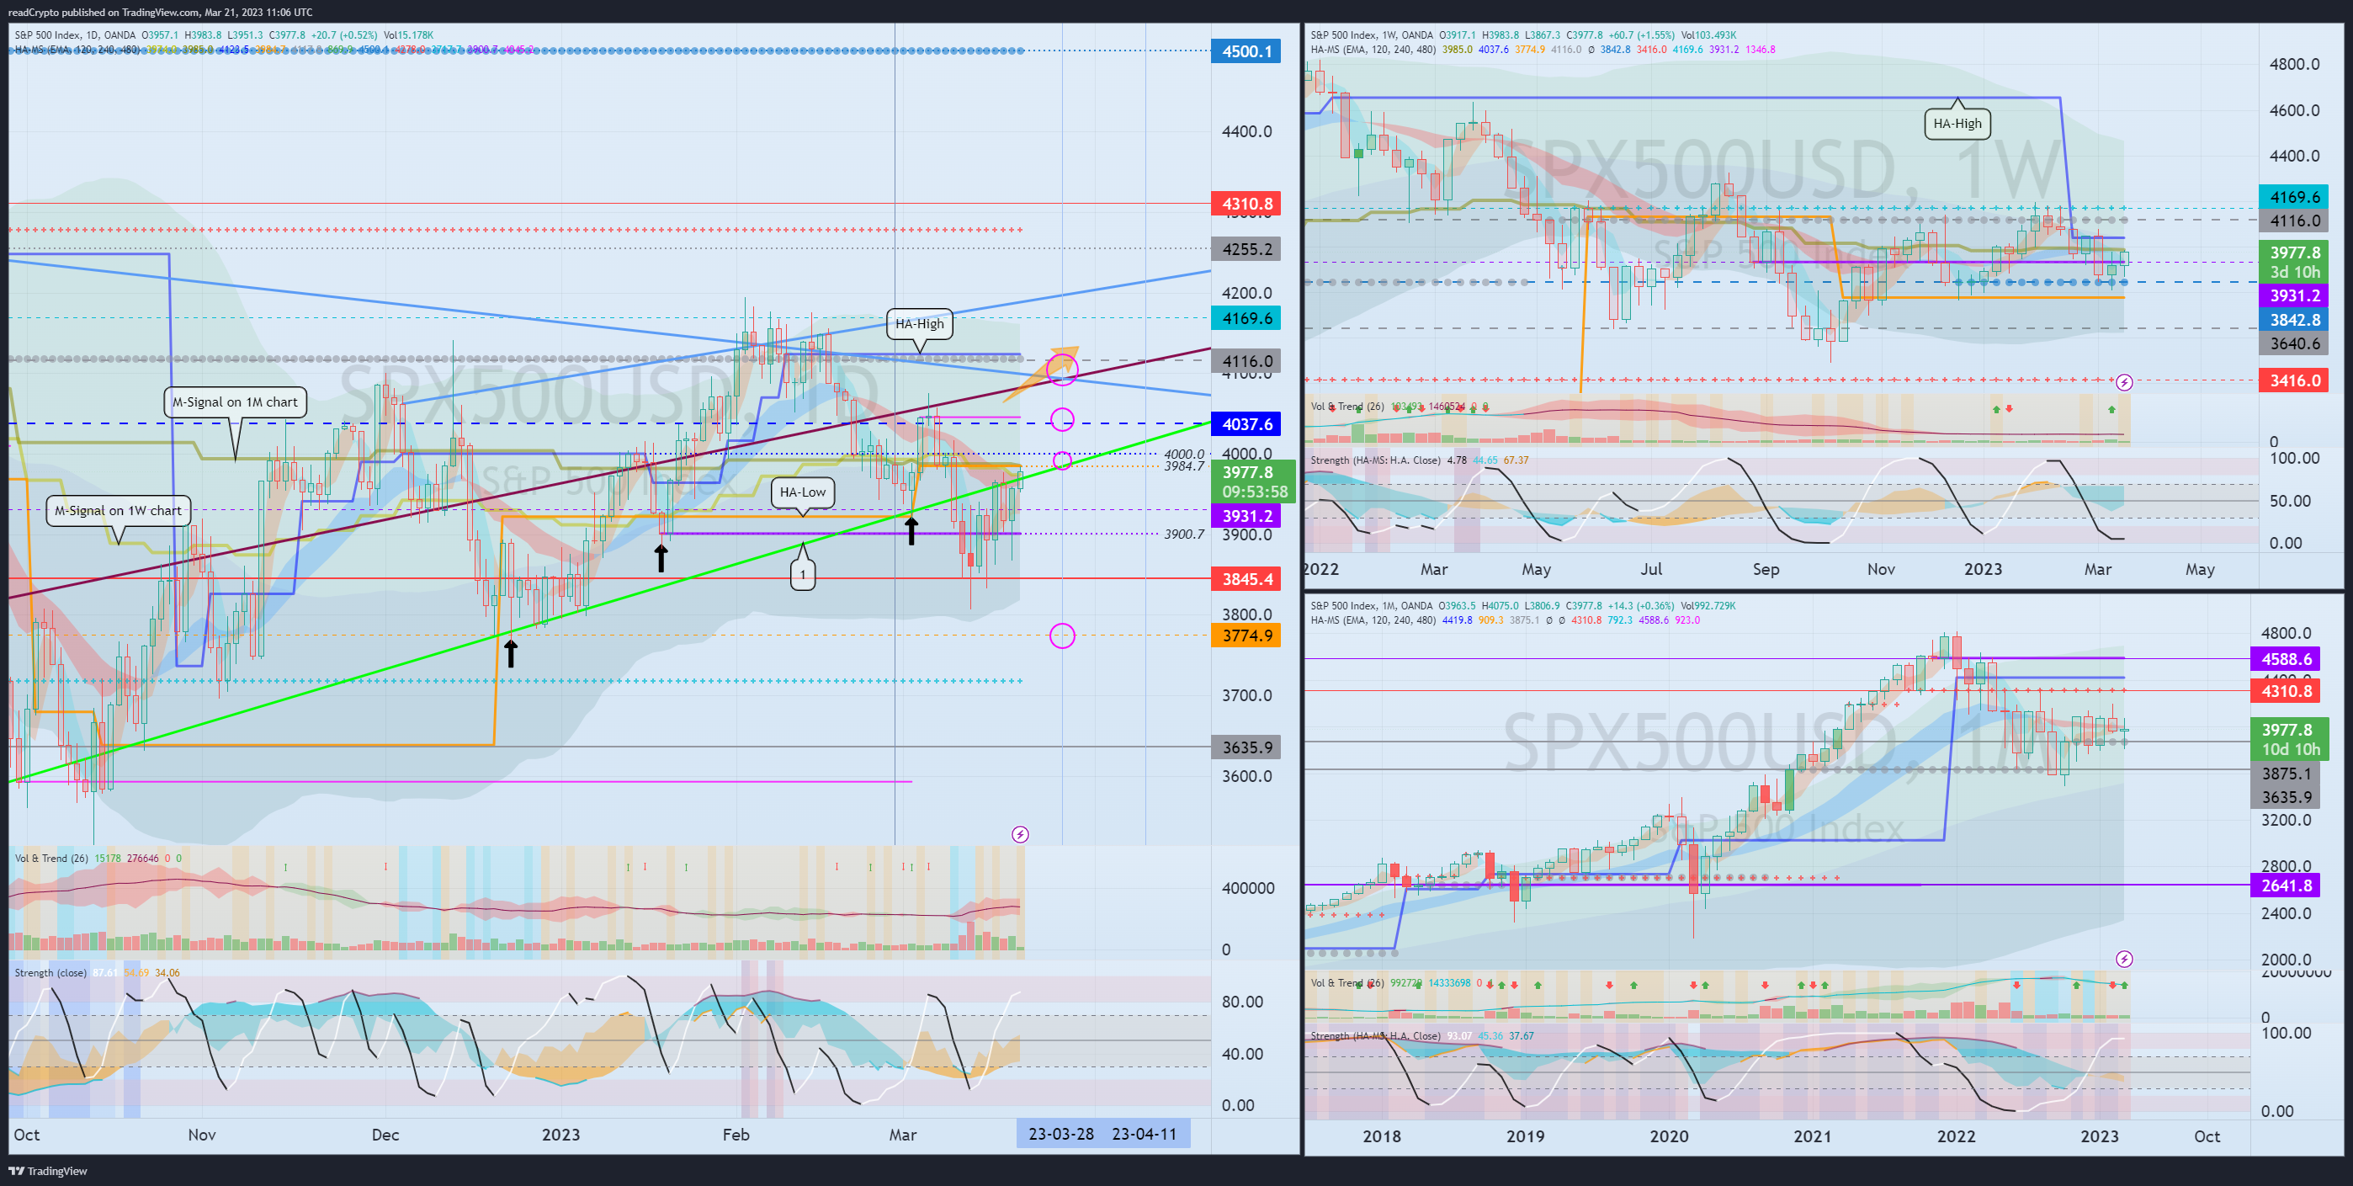Click the green 3977.8 10d 10h label, monthly chart
This screenshot has width=2353, height=1186.
point(2289,739)
